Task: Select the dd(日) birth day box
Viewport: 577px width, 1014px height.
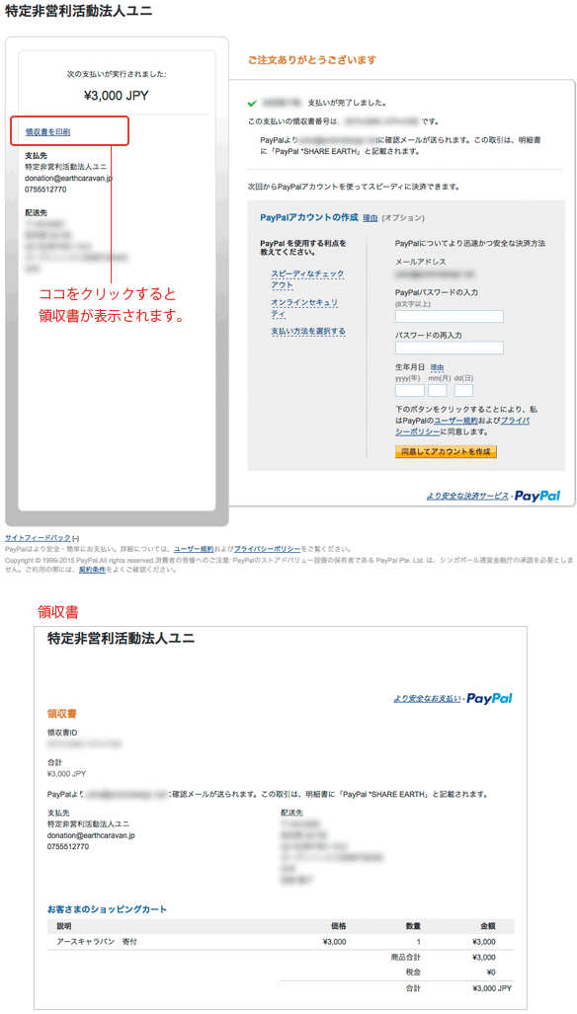Action: point(463,390)
